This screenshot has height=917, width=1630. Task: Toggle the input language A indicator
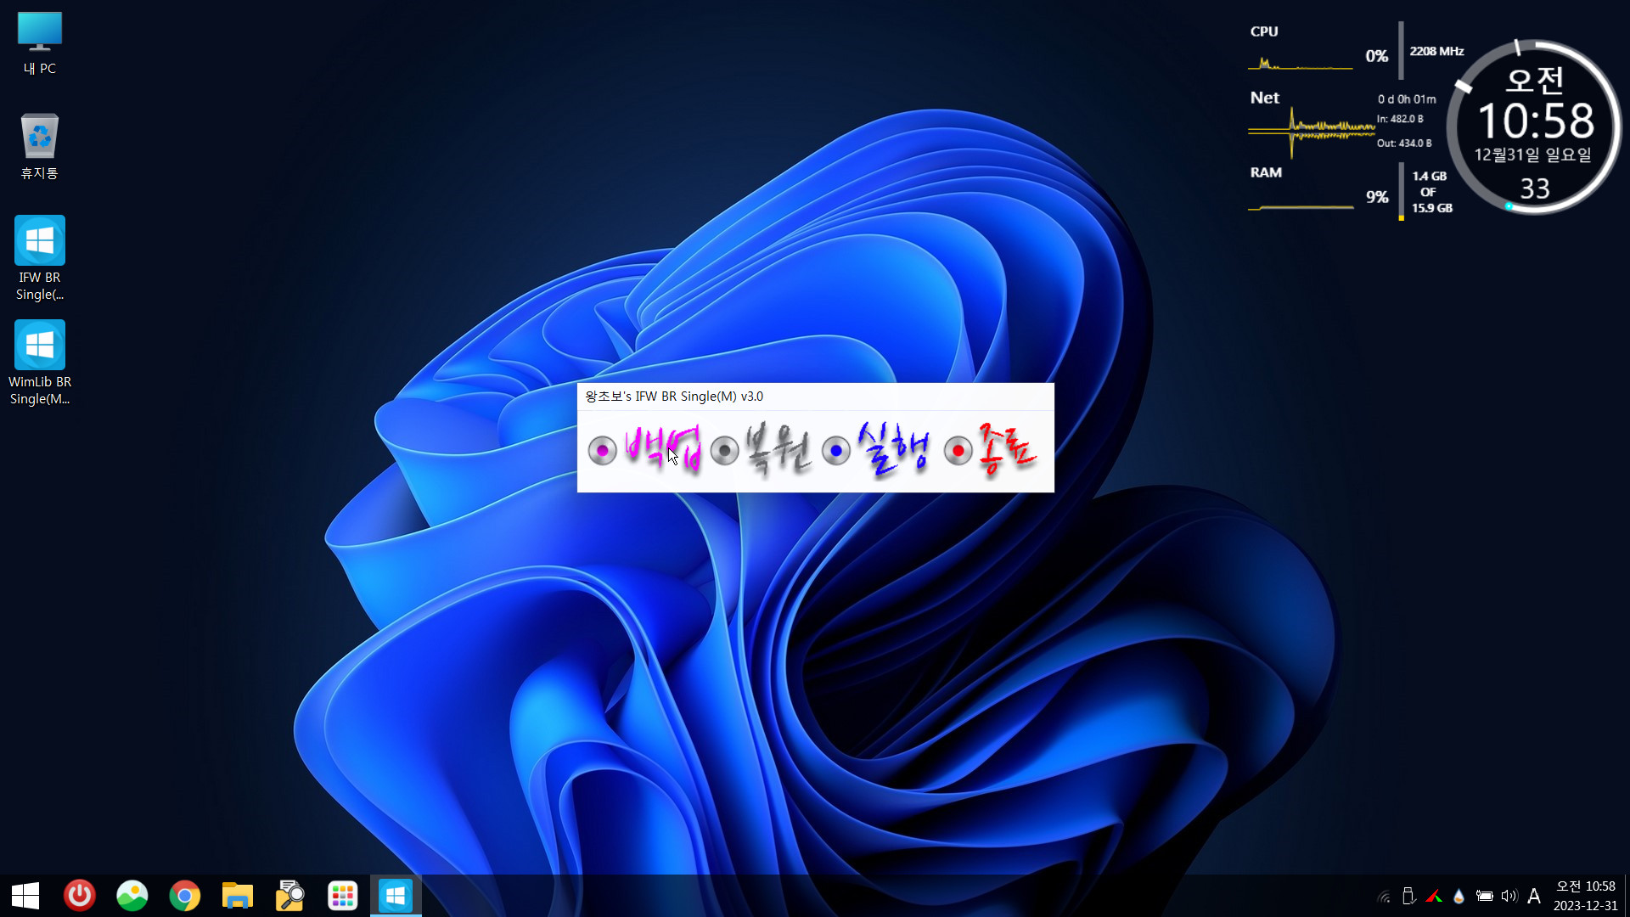[1534, 896]
